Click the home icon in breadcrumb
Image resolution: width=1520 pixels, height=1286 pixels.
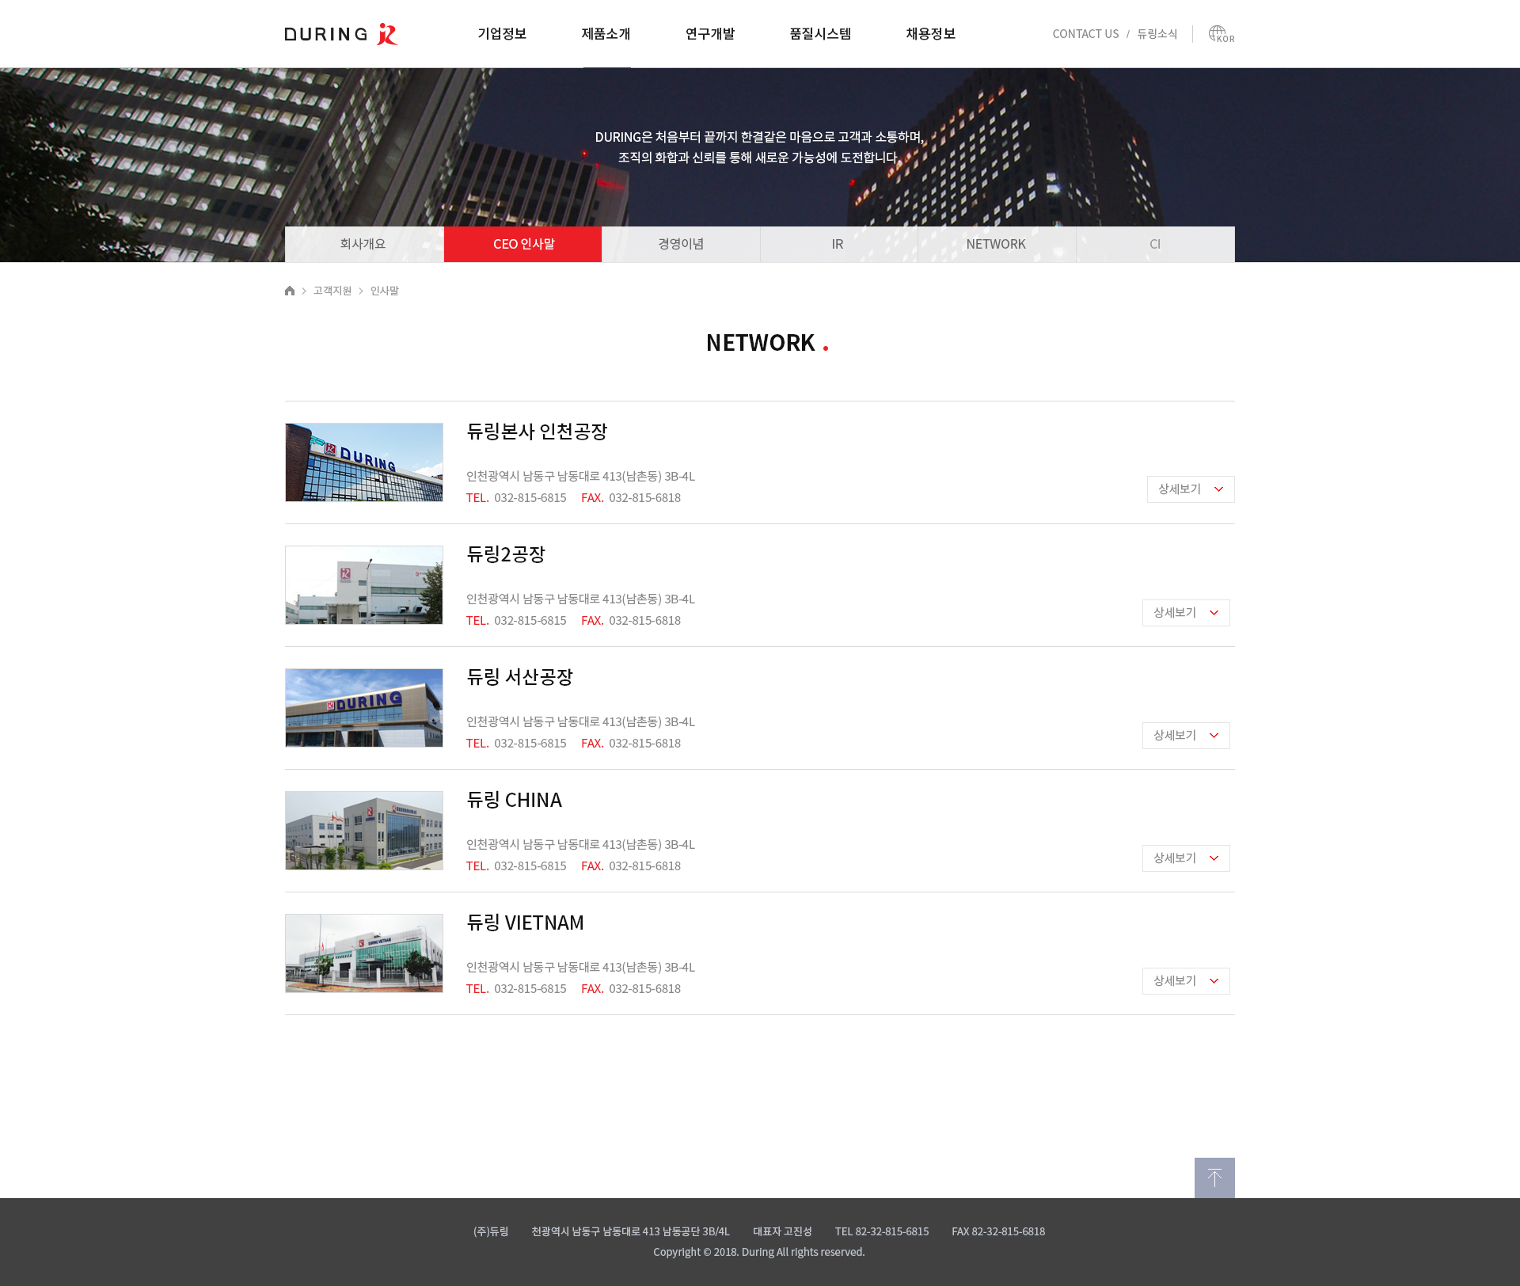[x=290, y=291]
